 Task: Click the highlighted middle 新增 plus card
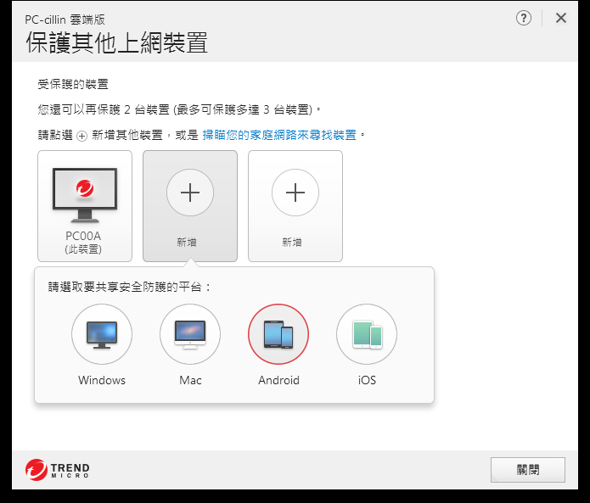190,206
